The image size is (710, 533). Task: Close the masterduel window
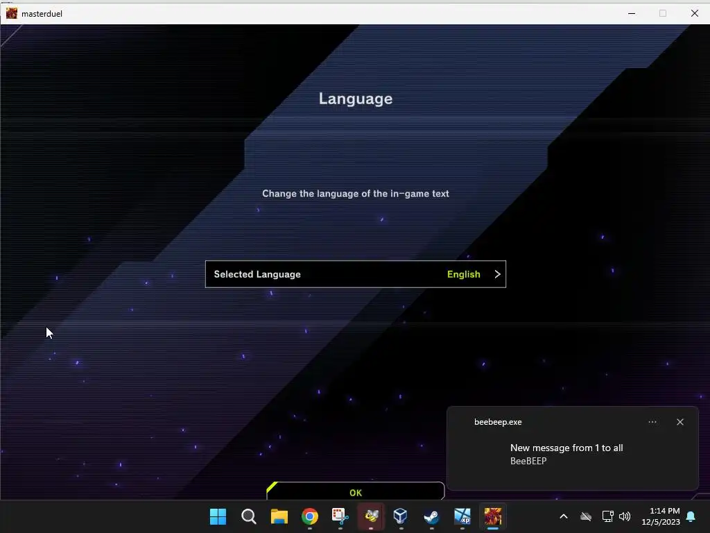pos(694,13)
